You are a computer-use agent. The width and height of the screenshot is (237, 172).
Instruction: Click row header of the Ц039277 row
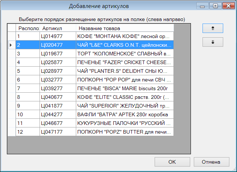pos(12,88)
